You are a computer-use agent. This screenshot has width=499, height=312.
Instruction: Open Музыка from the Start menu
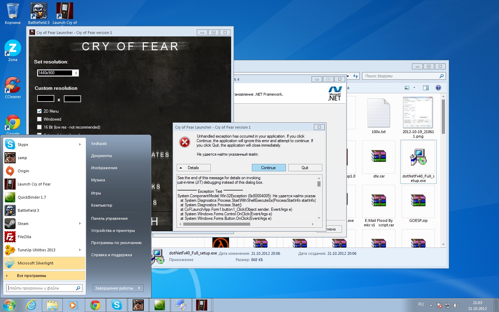tap(98, 180)
